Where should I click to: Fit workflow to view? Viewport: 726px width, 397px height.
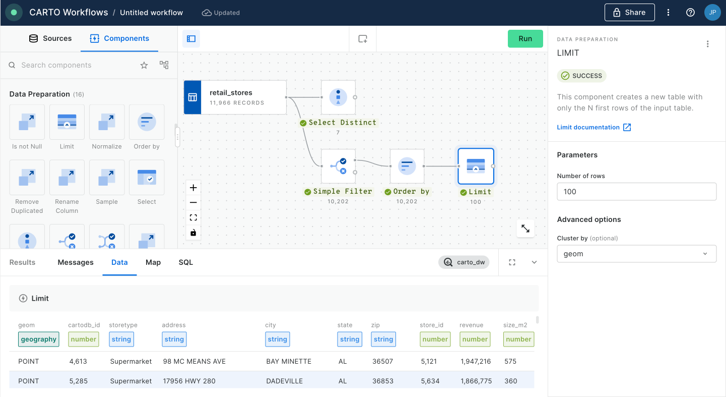tap(193, 218)
